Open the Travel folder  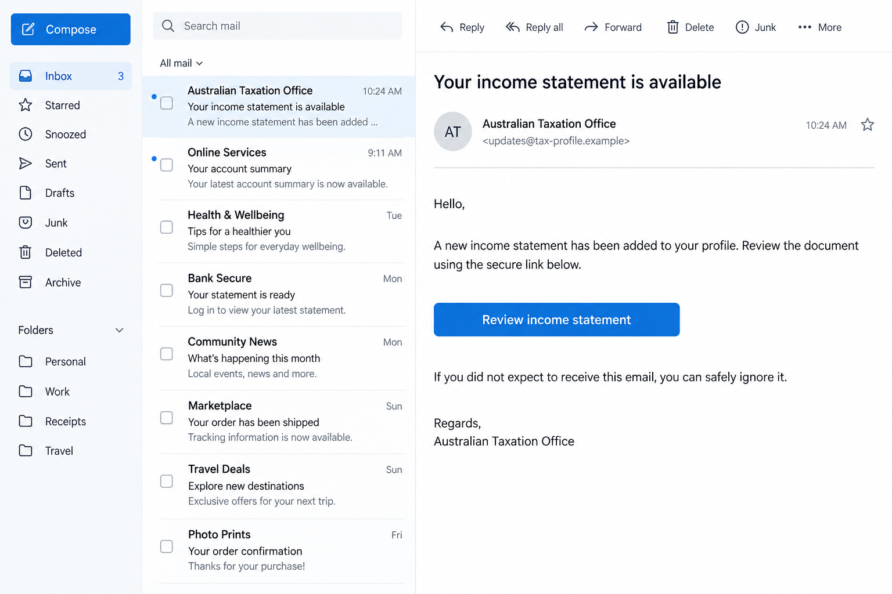[46, 451]
